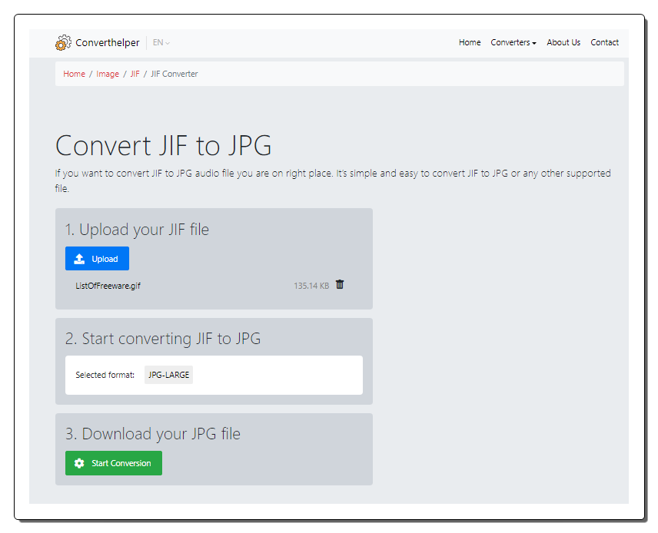Go to Home in top navigation
This screenshot has height=533, width=658.
470,42
